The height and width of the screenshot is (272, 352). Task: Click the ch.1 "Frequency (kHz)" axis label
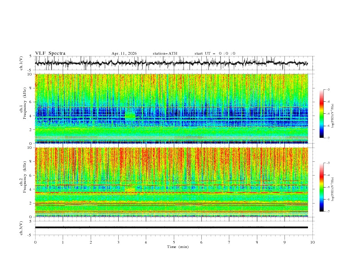pyautogui.click(x=25, y=103)
